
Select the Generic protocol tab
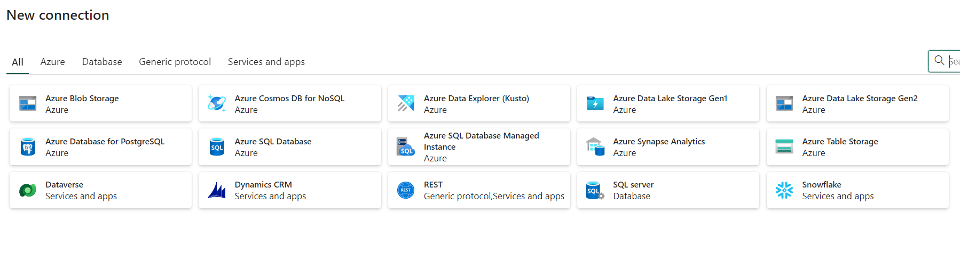(x=175, y=62)
